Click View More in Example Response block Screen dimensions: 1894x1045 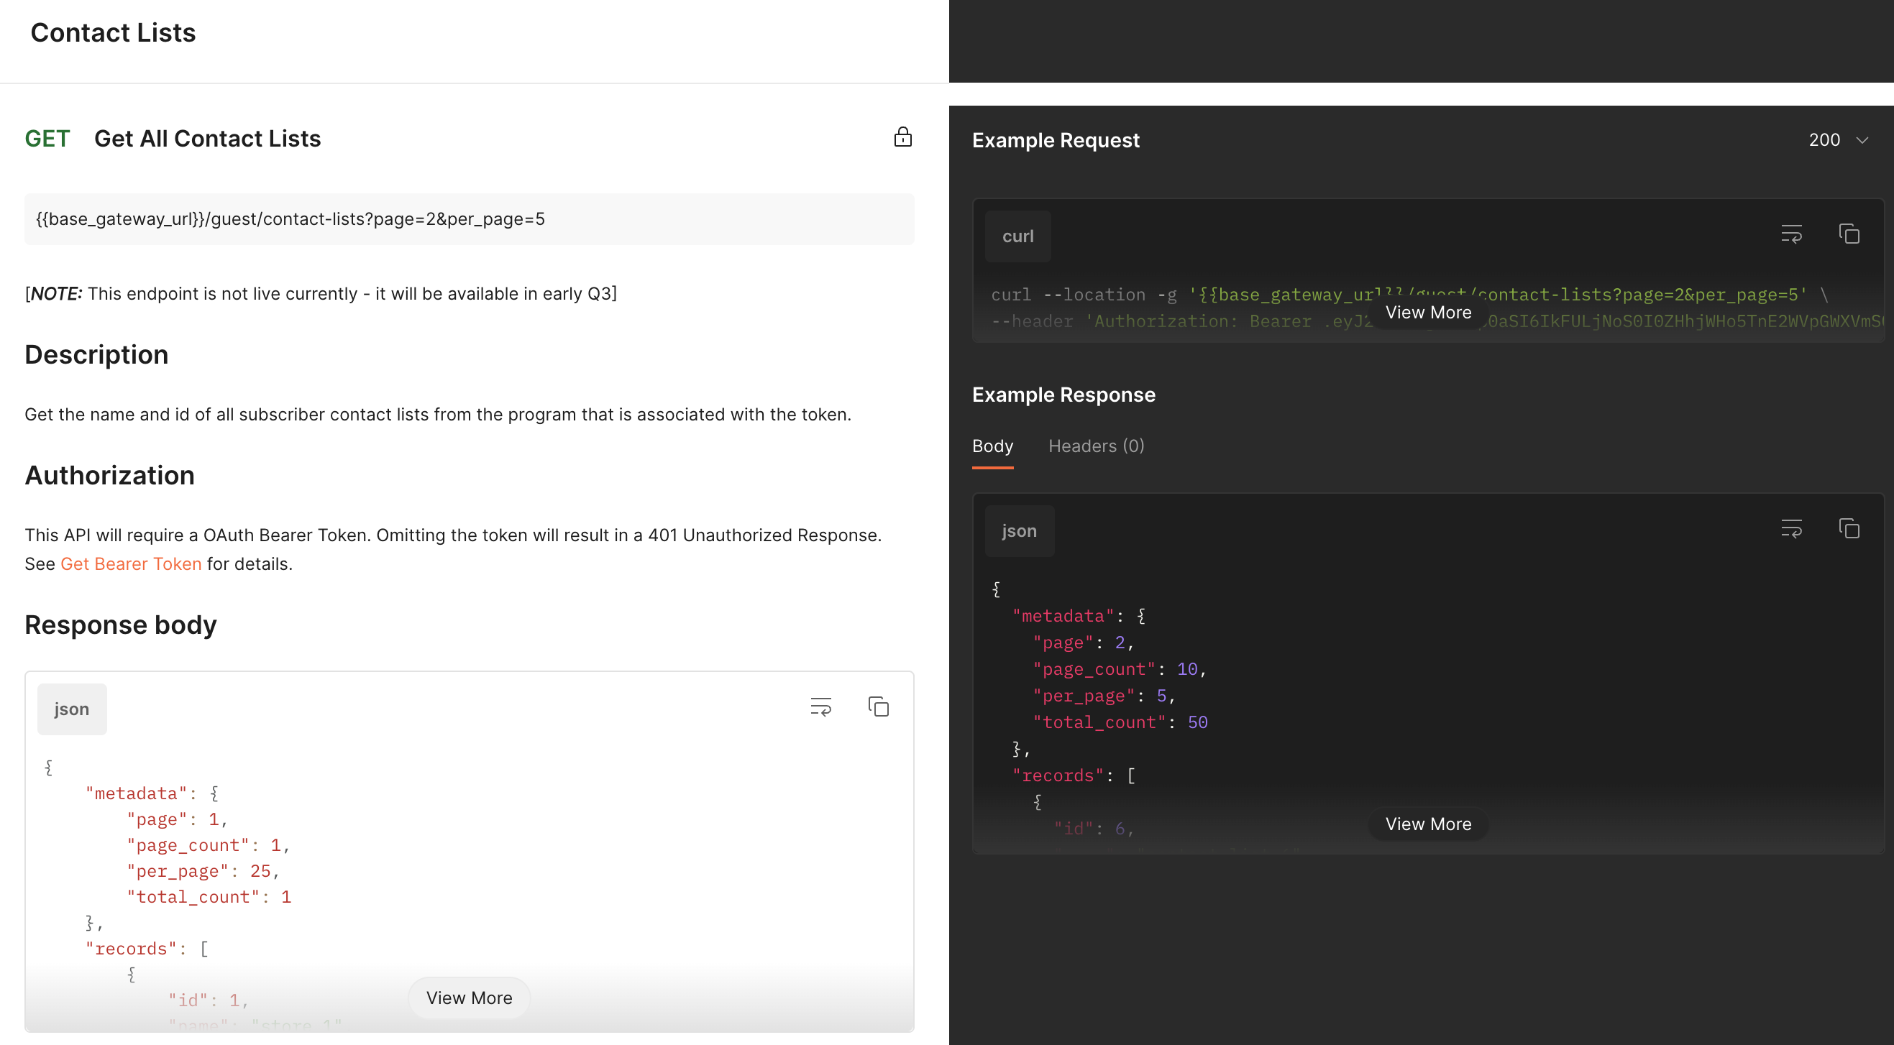coord(1428,824)
